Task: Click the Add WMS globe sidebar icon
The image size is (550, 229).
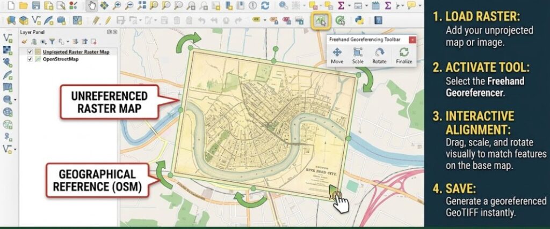Action: 8,112
